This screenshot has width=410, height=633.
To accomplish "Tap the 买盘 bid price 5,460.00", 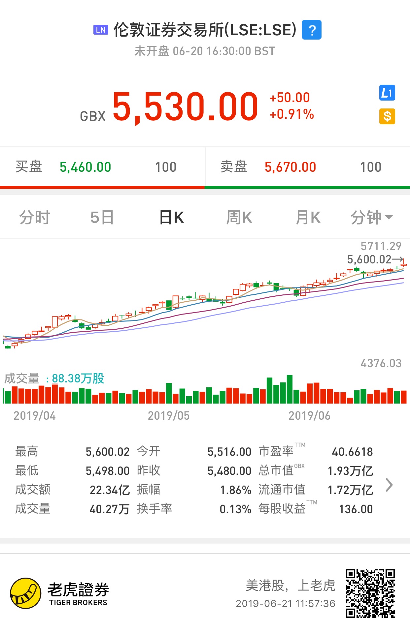I will point(85,167).
